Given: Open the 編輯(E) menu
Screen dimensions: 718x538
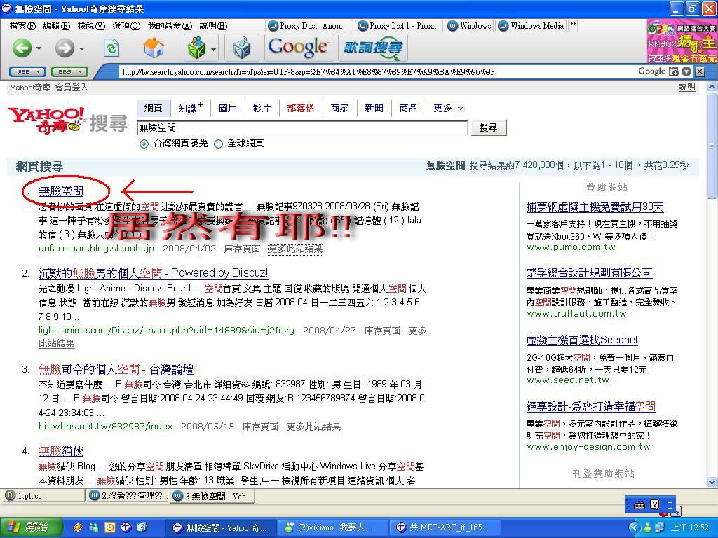Looking at the screenshot, I should [56, 26].
